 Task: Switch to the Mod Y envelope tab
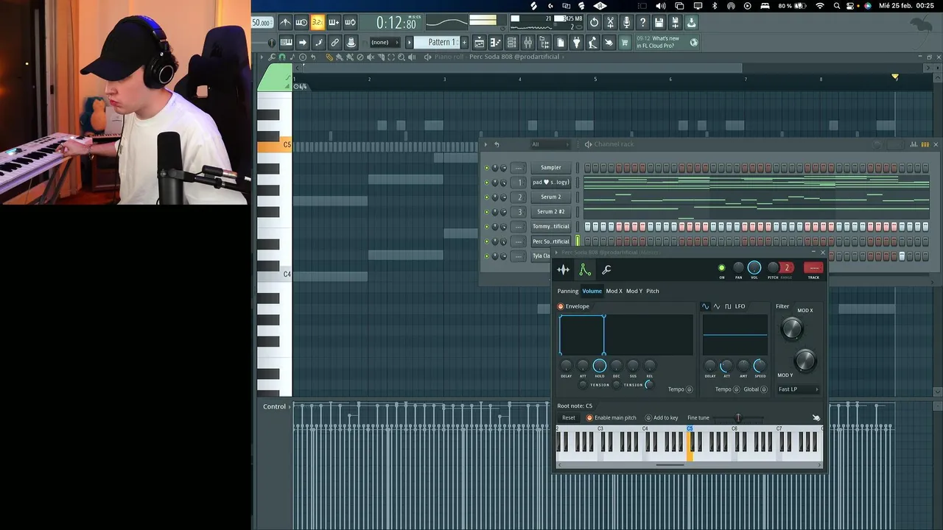pos(634,291)
